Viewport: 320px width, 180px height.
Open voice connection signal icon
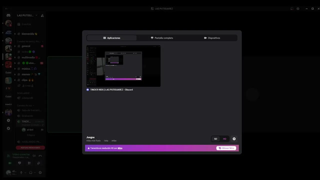(x=8, y=156)
